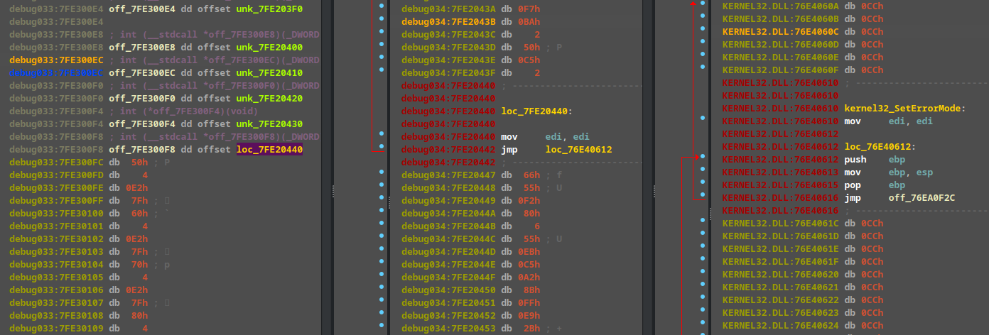Select orange address debug034:7FE2043B
The image size is (989, 335).
coord(448,22)
